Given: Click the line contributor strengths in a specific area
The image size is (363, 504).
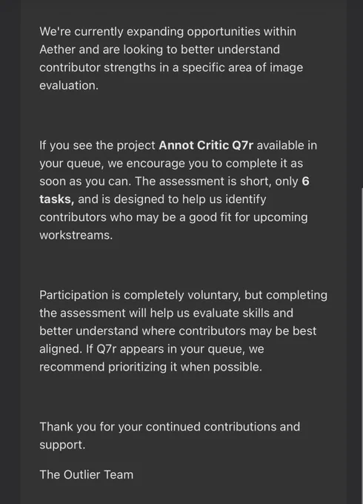Looking at the screenshot, I should tap(171, 67).
